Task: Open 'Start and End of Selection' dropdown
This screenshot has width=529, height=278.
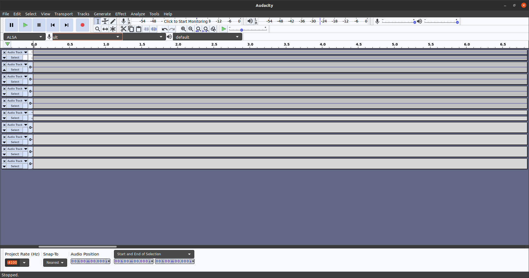Action: (x=154, y=254)
